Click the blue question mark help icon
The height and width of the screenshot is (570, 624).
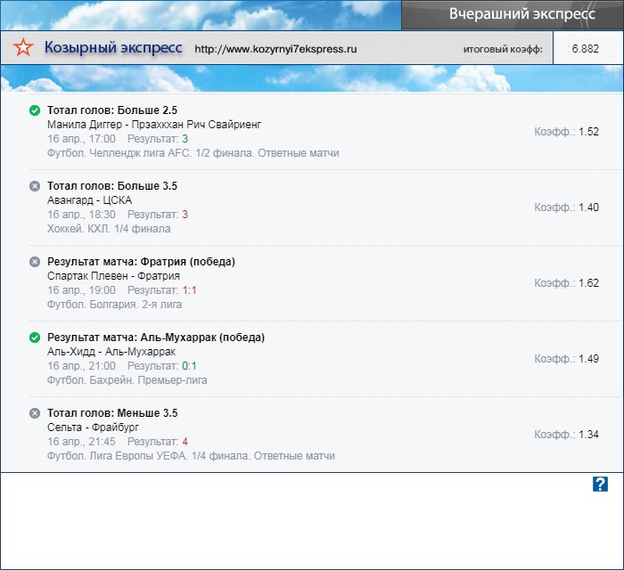point(600,484)
